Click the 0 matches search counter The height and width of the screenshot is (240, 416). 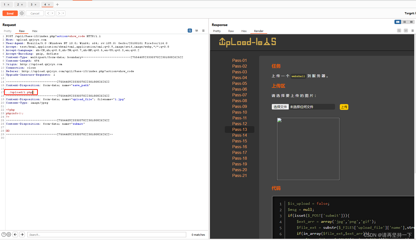click(198, 235)
